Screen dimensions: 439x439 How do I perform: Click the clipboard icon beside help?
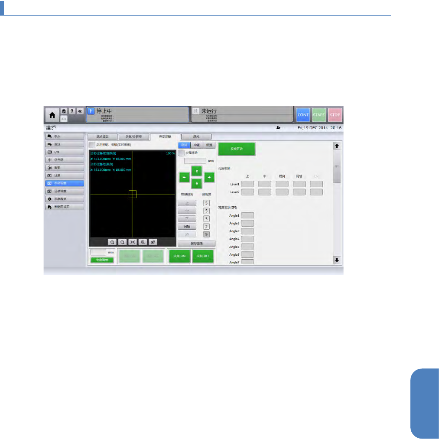[64, 111]
